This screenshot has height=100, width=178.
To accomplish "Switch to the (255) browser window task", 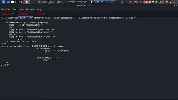I will coord(77,2).
